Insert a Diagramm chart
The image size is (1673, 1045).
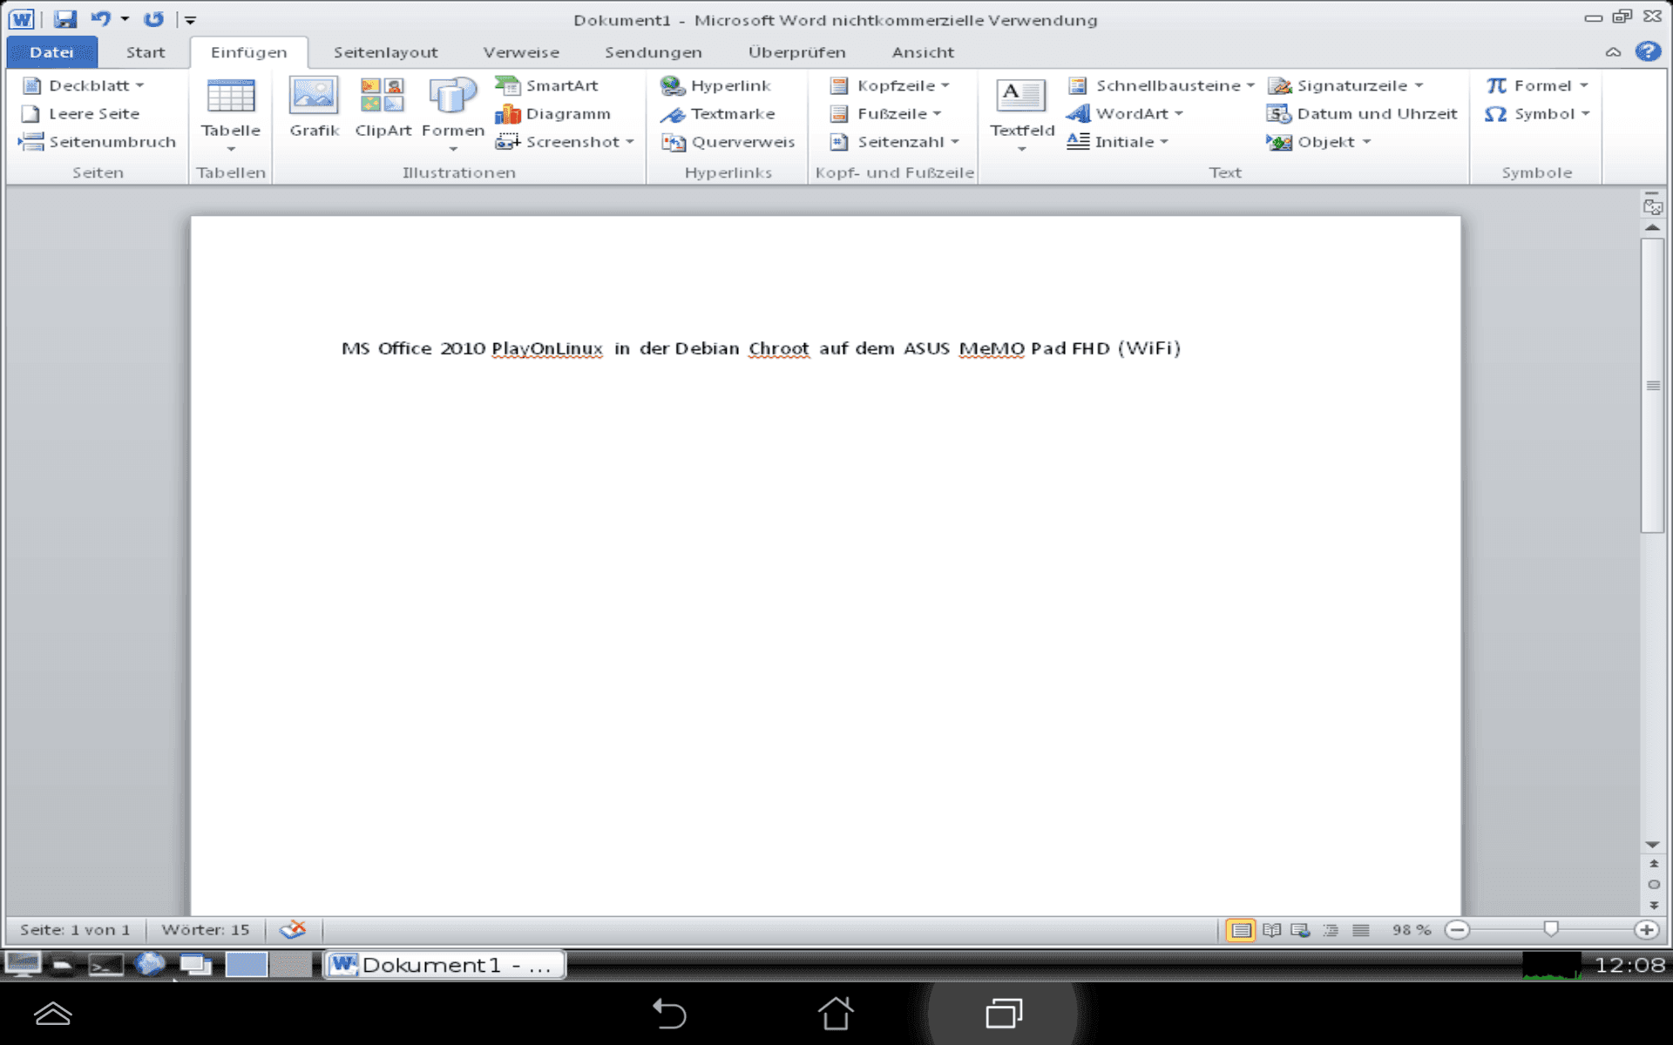coord(552,113)
